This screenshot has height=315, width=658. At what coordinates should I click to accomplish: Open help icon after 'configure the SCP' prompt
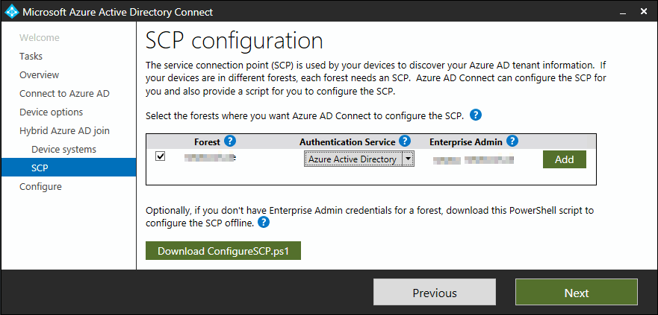(x=476, y=115)
